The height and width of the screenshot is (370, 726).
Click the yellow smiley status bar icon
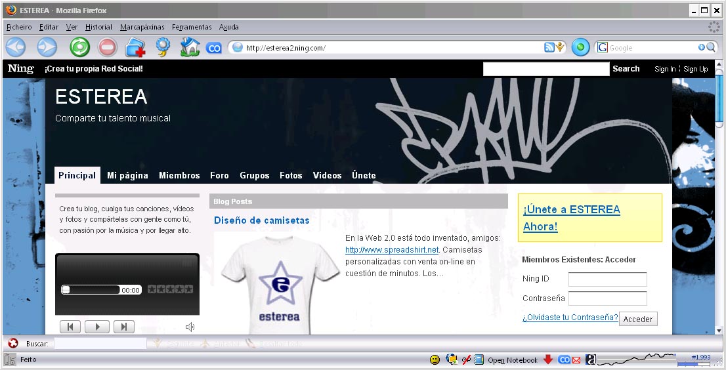click(x=435, y=360)
